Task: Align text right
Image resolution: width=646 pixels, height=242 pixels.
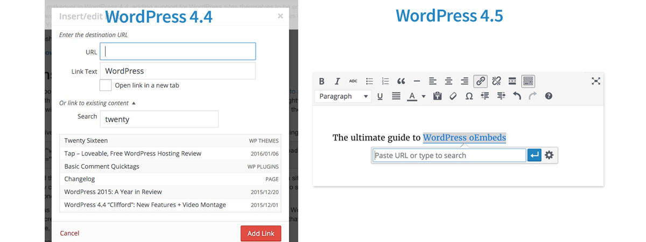Action: [465, 81]
